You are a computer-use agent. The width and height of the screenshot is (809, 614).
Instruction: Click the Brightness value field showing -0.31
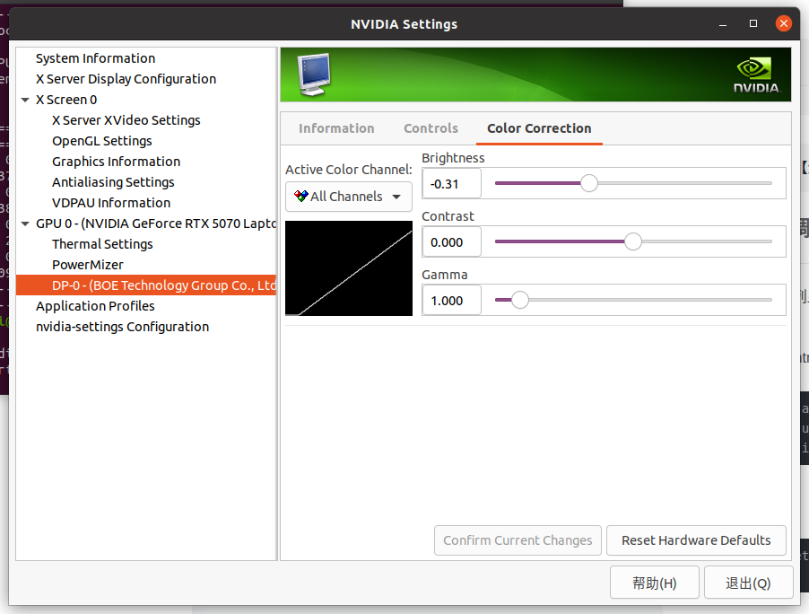click(452, 184)
